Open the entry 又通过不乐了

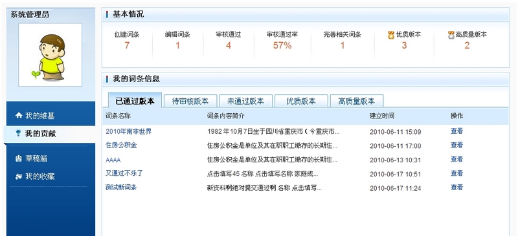[124, 173]
